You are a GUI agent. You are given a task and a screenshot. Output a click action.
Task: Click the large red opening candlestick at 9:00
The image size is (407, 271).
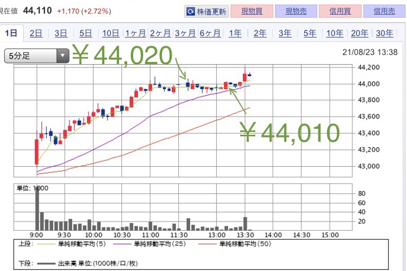point(36,152)
